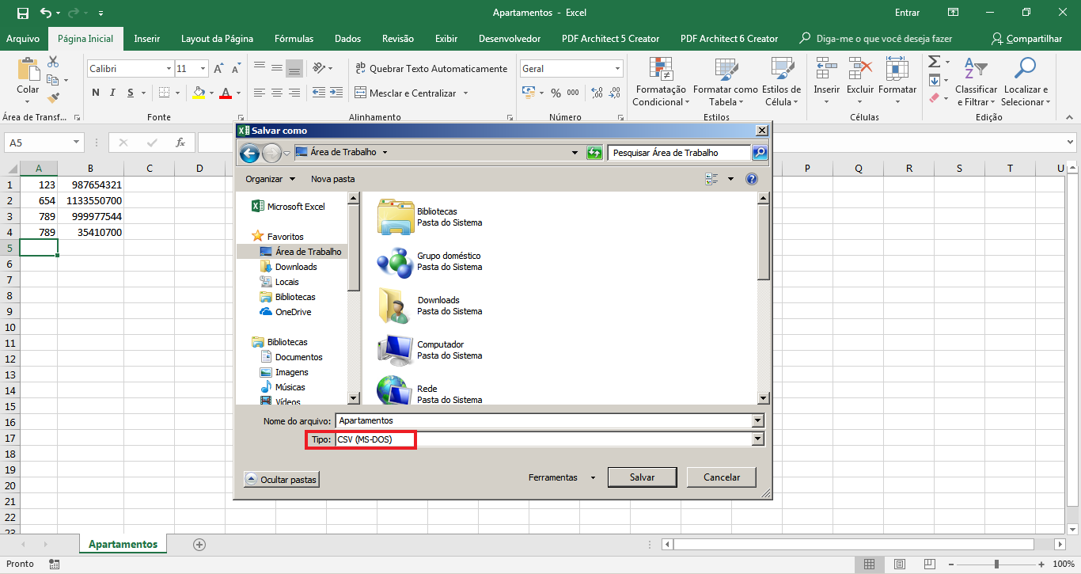
Task: Click the Salvar button
Action: point(642,477)
